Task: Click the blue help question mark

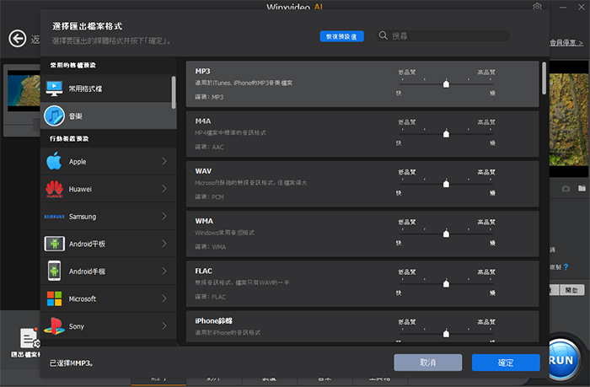Action: (566, 267)
